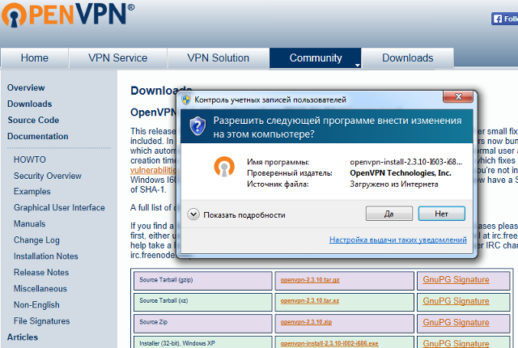Click the Source Tarball (gzip) cell

[x=203, y=281]
